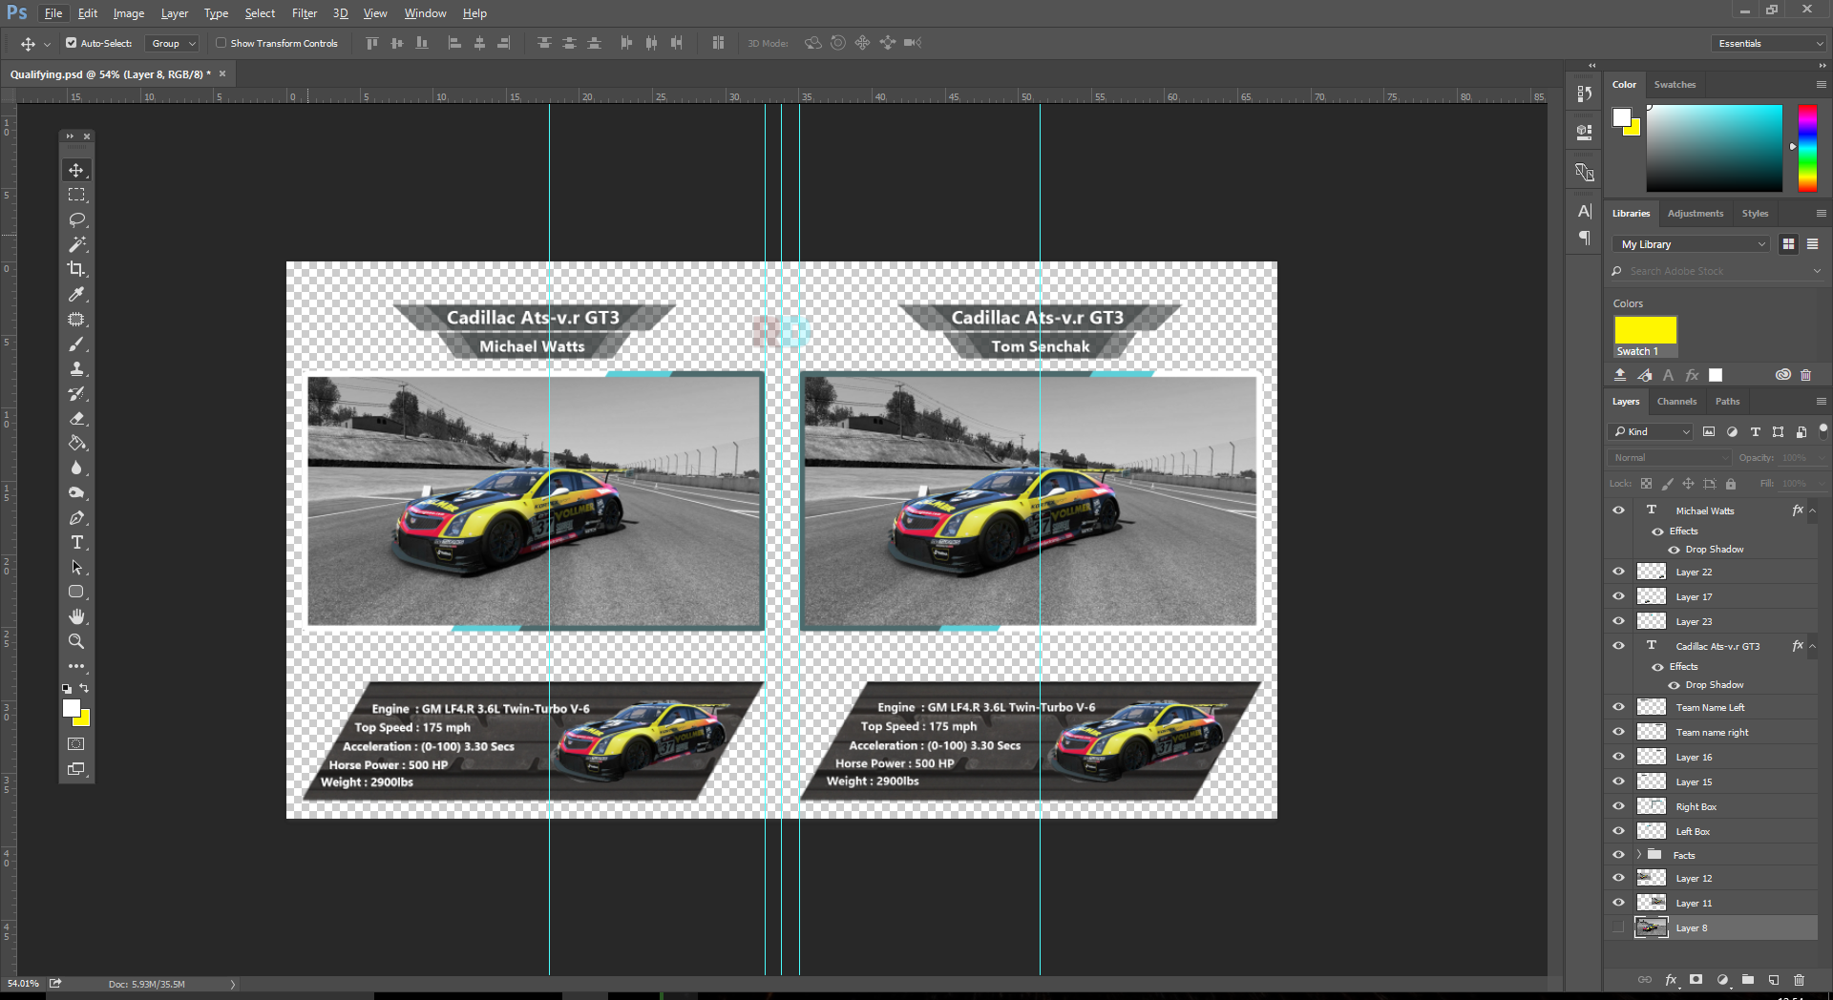
Task: Select the Hand tool
Action: coord(76,616)
